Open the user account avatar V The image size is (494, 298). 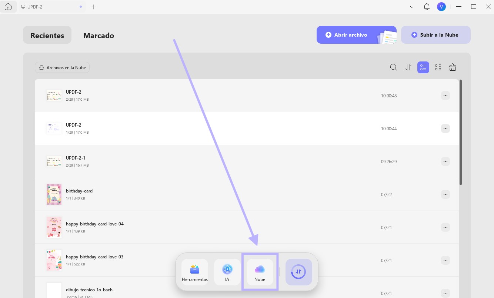pos(441,7)
